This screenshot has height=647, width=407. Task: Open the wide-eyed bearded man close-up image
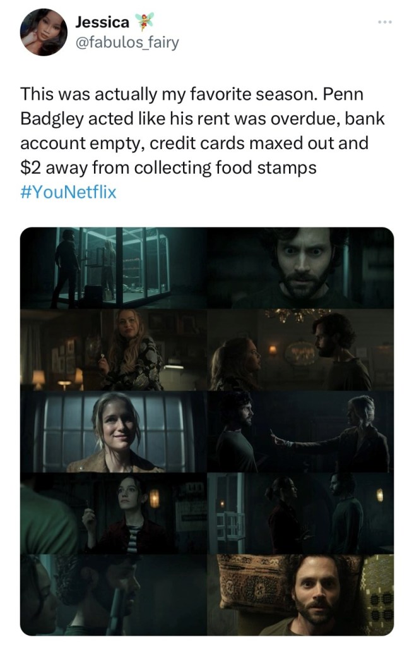pos(300,268)
